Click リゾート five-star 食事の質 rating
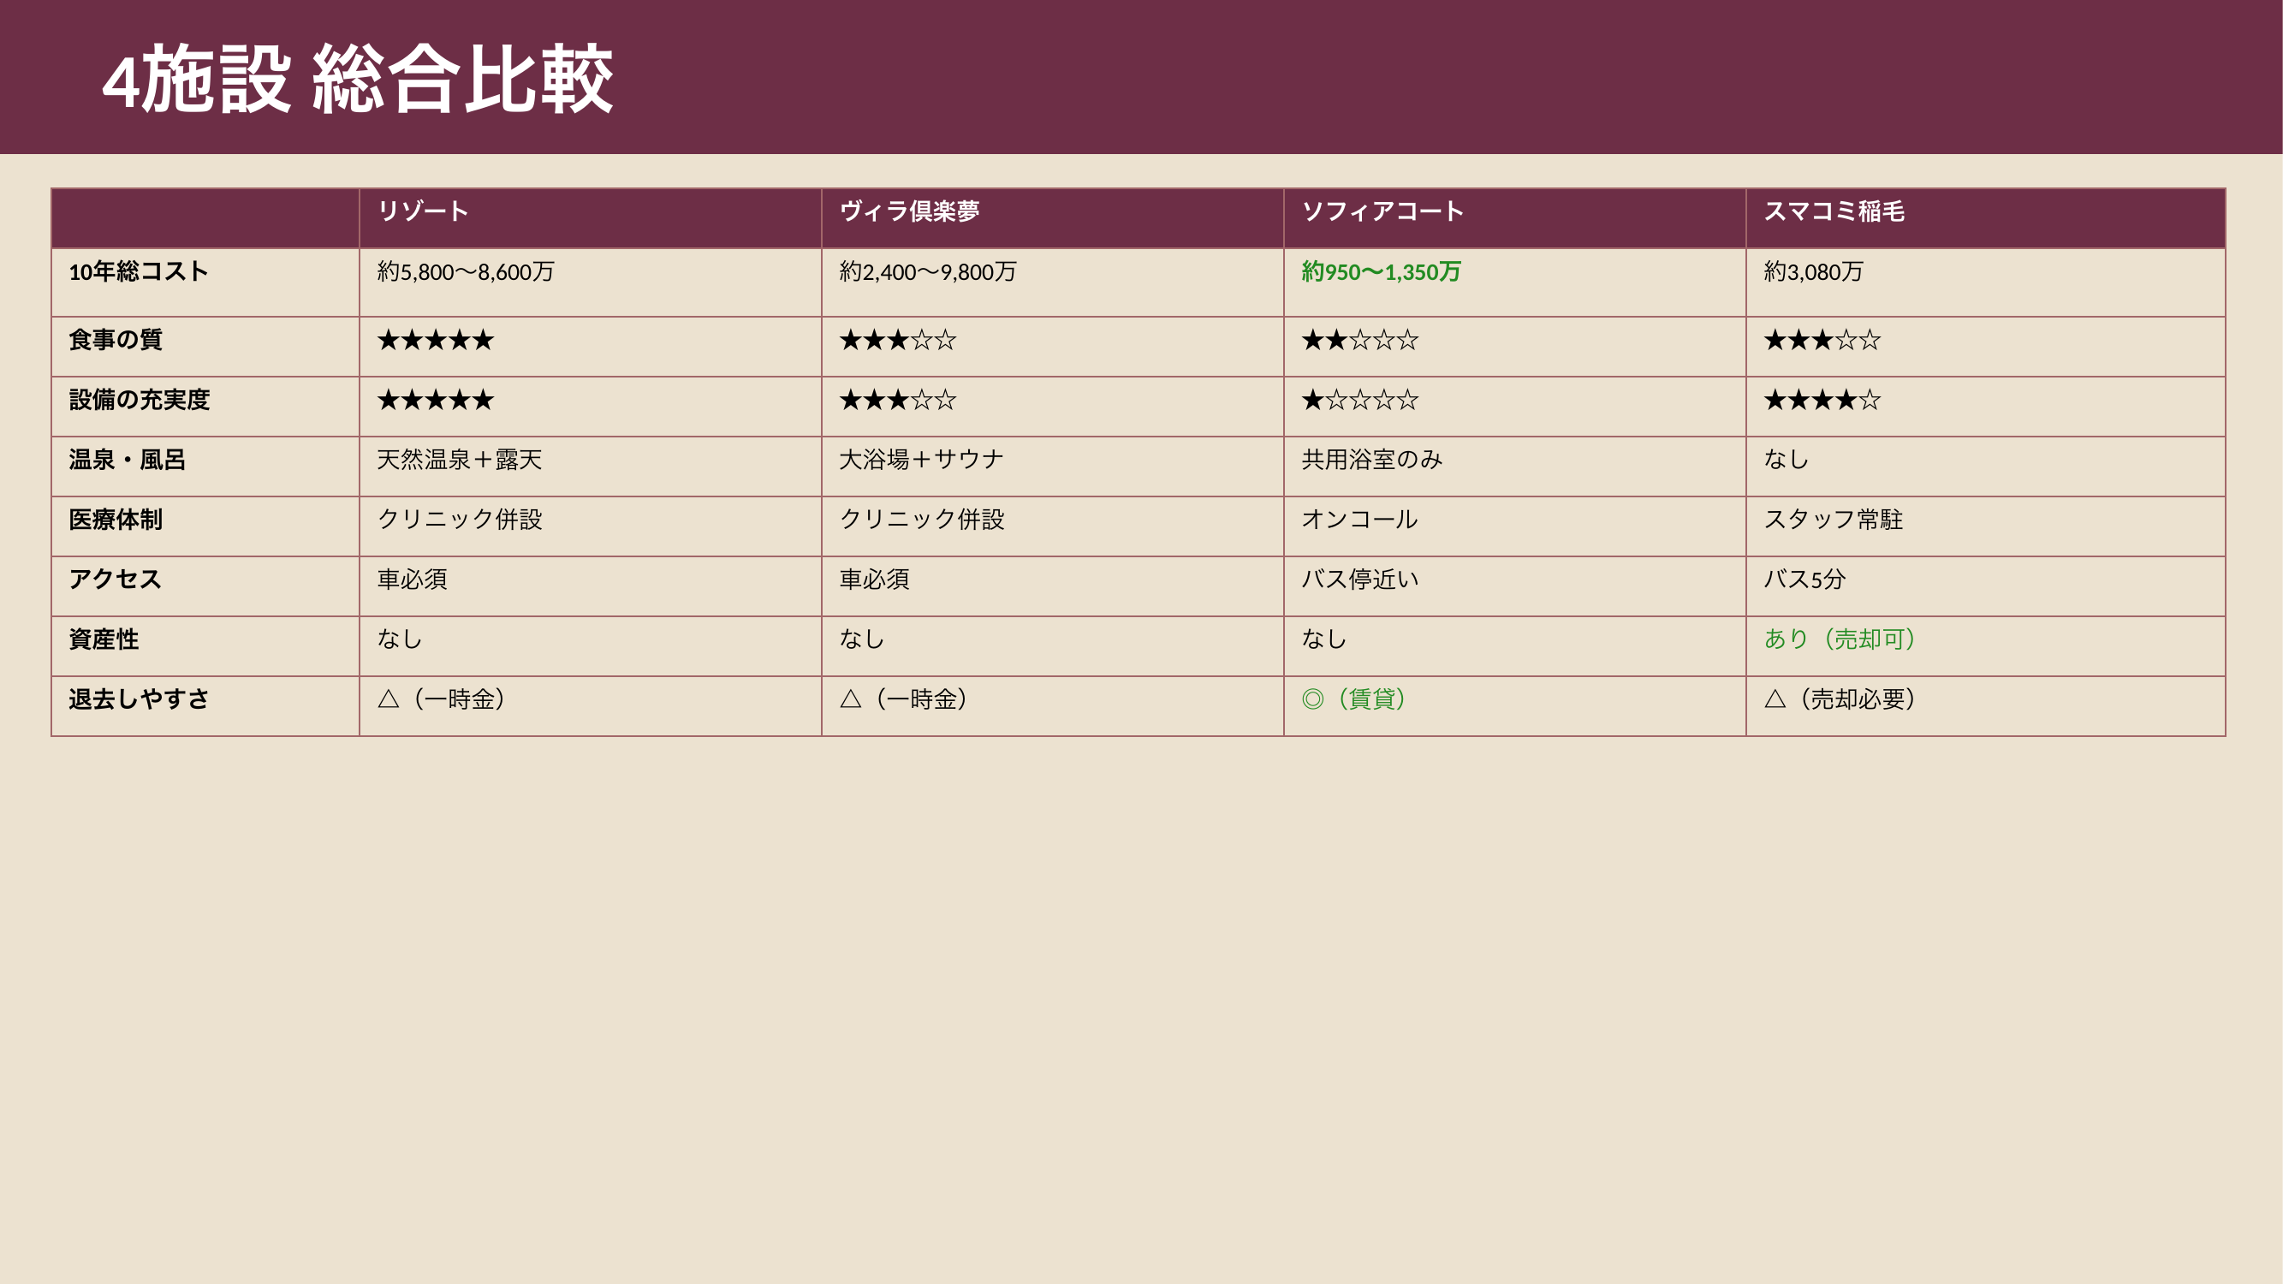This screenshot has height=1284, width=2283. tap(435, 339)
